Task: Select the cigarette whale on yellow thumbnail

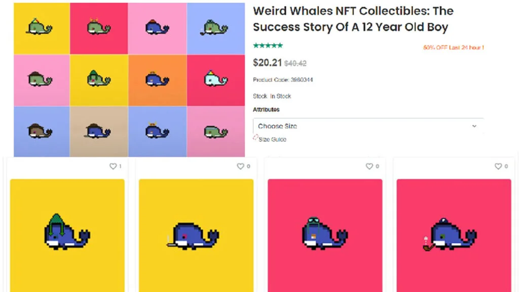Action: pyautogui.click(x=196, y=235)
